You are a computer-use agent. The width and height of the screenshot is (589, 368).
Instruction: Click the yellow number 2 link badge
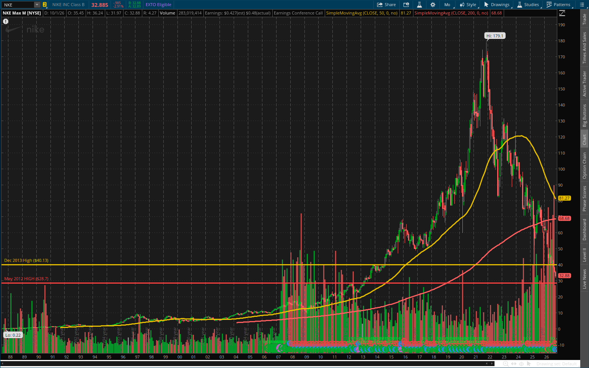45,5
